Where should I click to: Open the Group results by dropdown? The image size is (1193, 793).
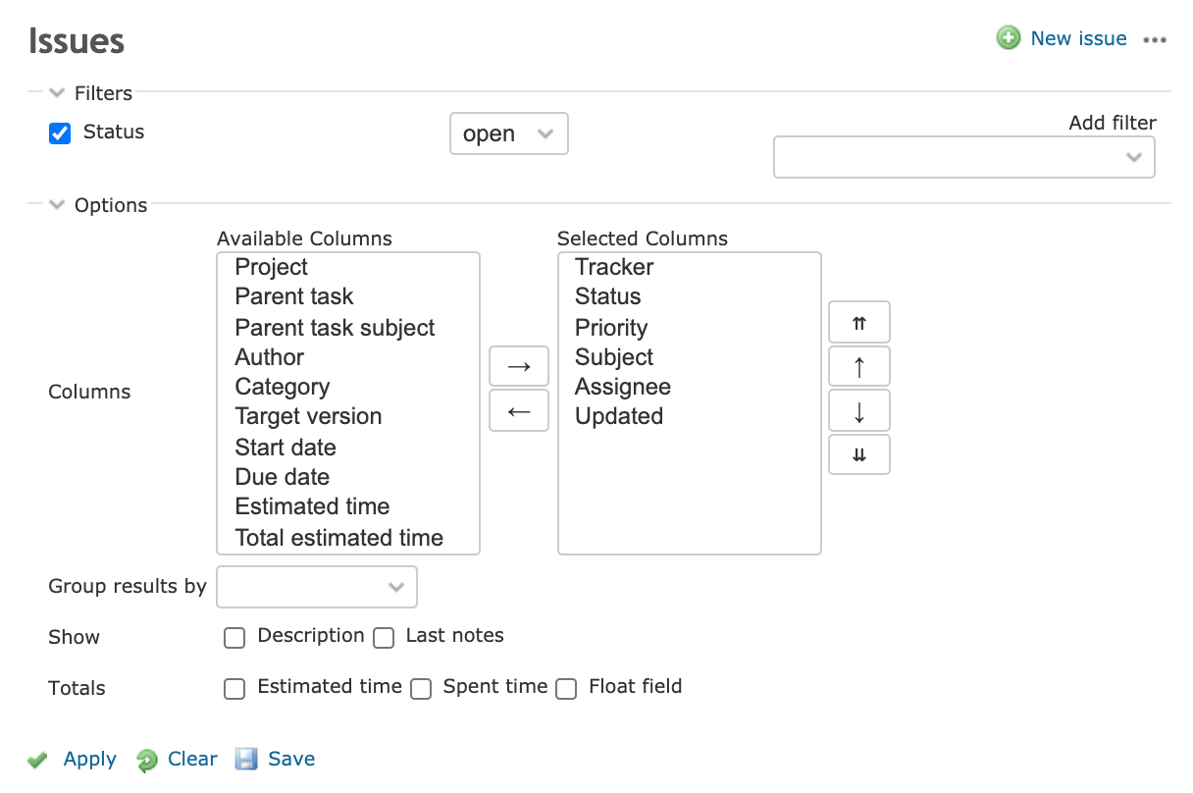317,587
